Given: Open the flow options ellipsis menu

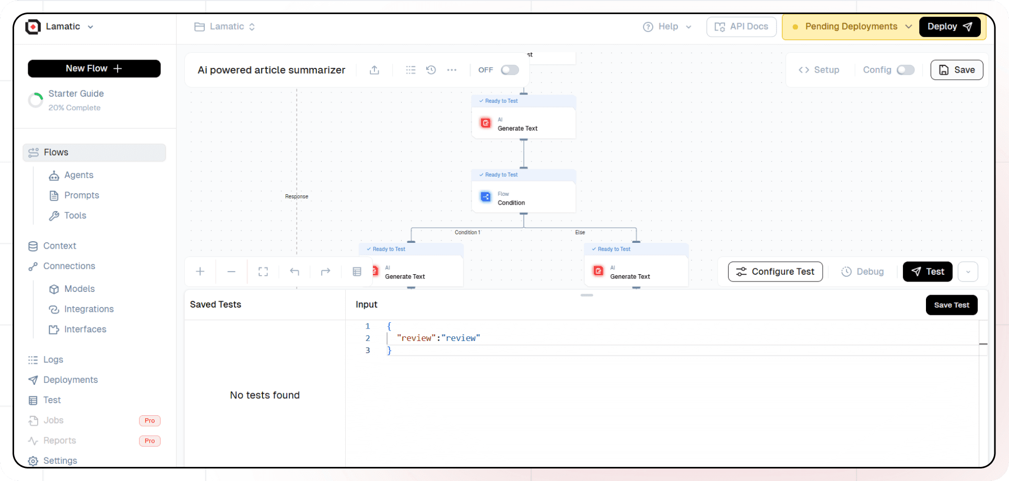Looking at the screenshot, I should pos(452,69).
